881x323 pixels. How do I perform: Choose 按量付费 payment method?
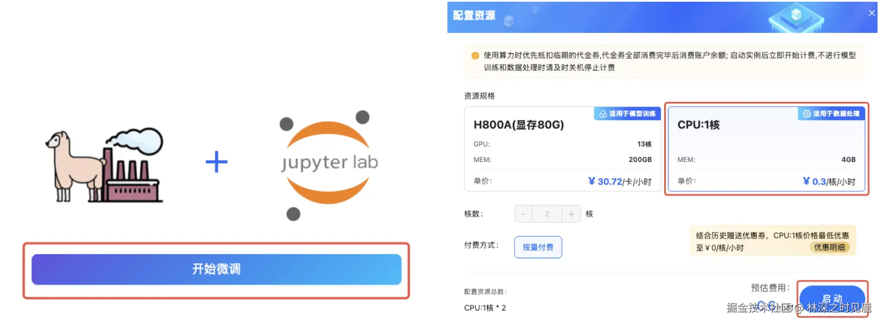pyautogui.click(x=538, y=247)
